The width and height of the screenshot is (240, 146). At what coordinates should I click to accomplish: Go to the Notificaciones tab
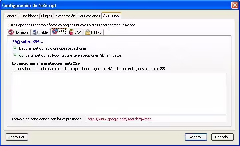click(89, 16)
